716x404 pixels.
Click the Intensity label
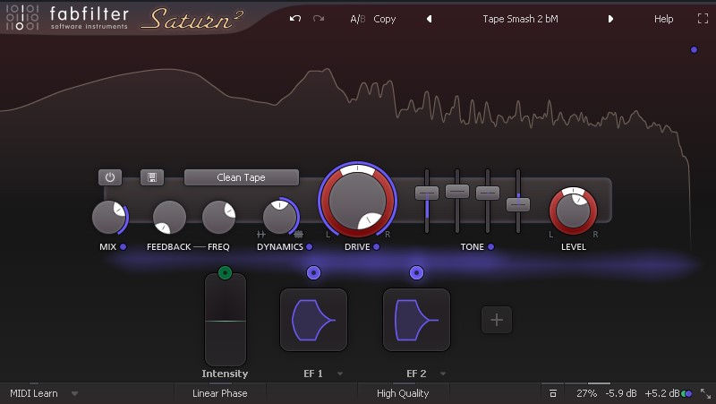[x=225, y=374]
